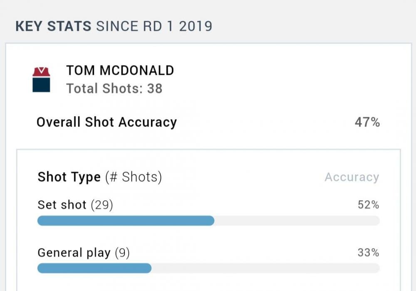This screenshot has height=291, width=416.
Task: Click the (29) set shot count
Action: coord(102,205)
